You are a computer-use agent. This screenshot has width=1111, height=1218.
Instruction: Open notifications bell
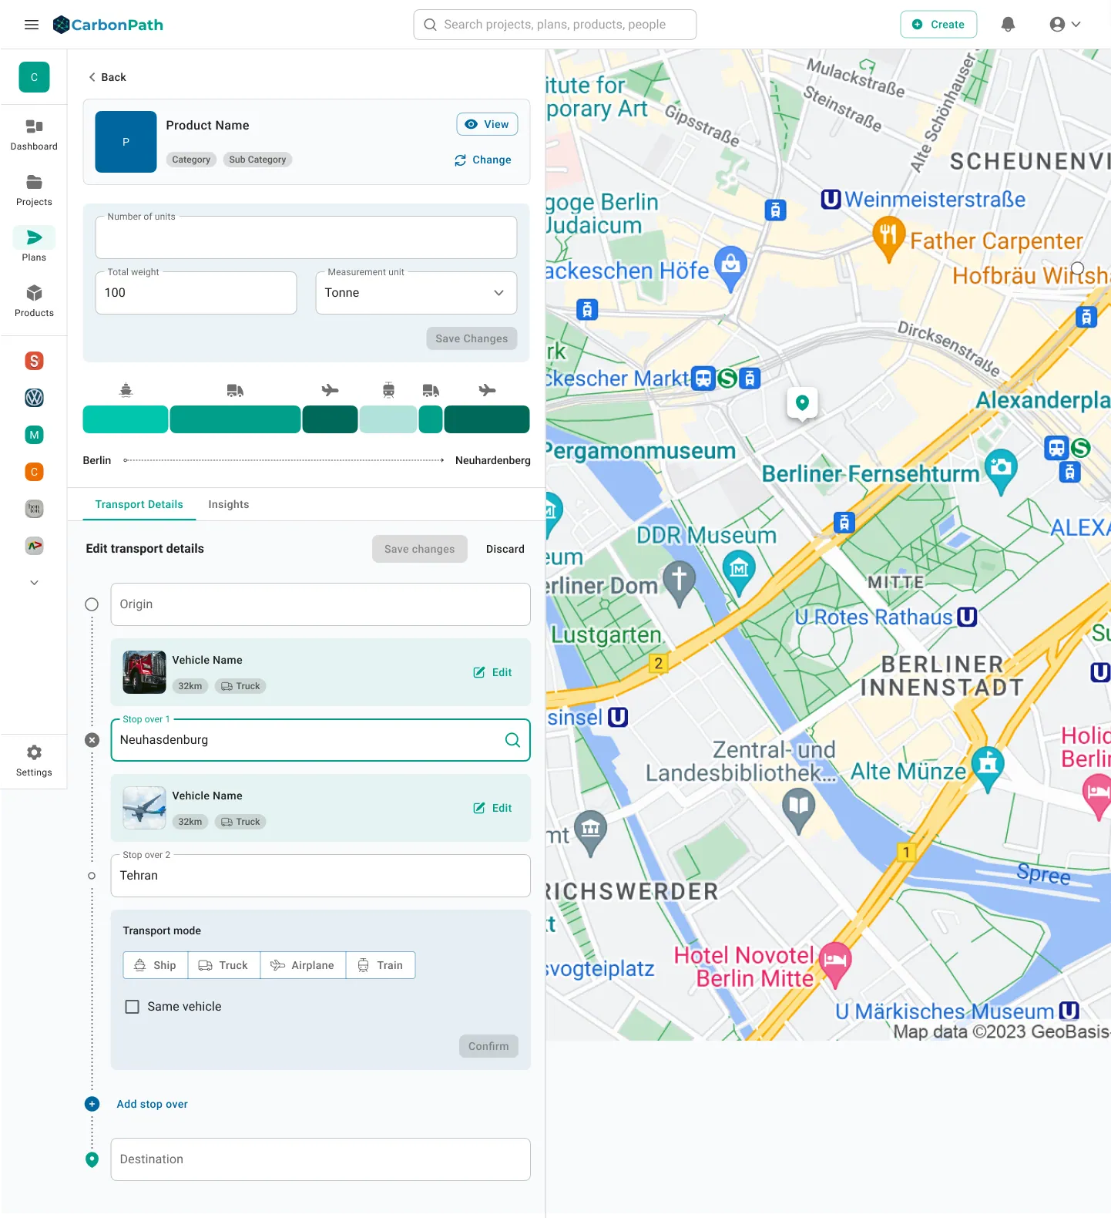tap(1008, 25)
